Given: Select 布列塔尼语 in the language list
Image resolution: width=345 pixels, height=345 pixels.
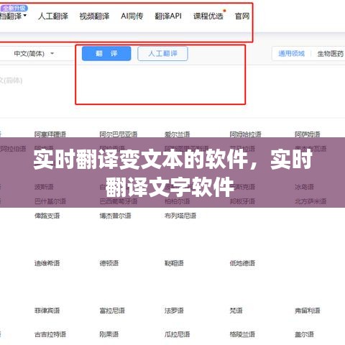Looking at the screenshot, I should point(180,216).
